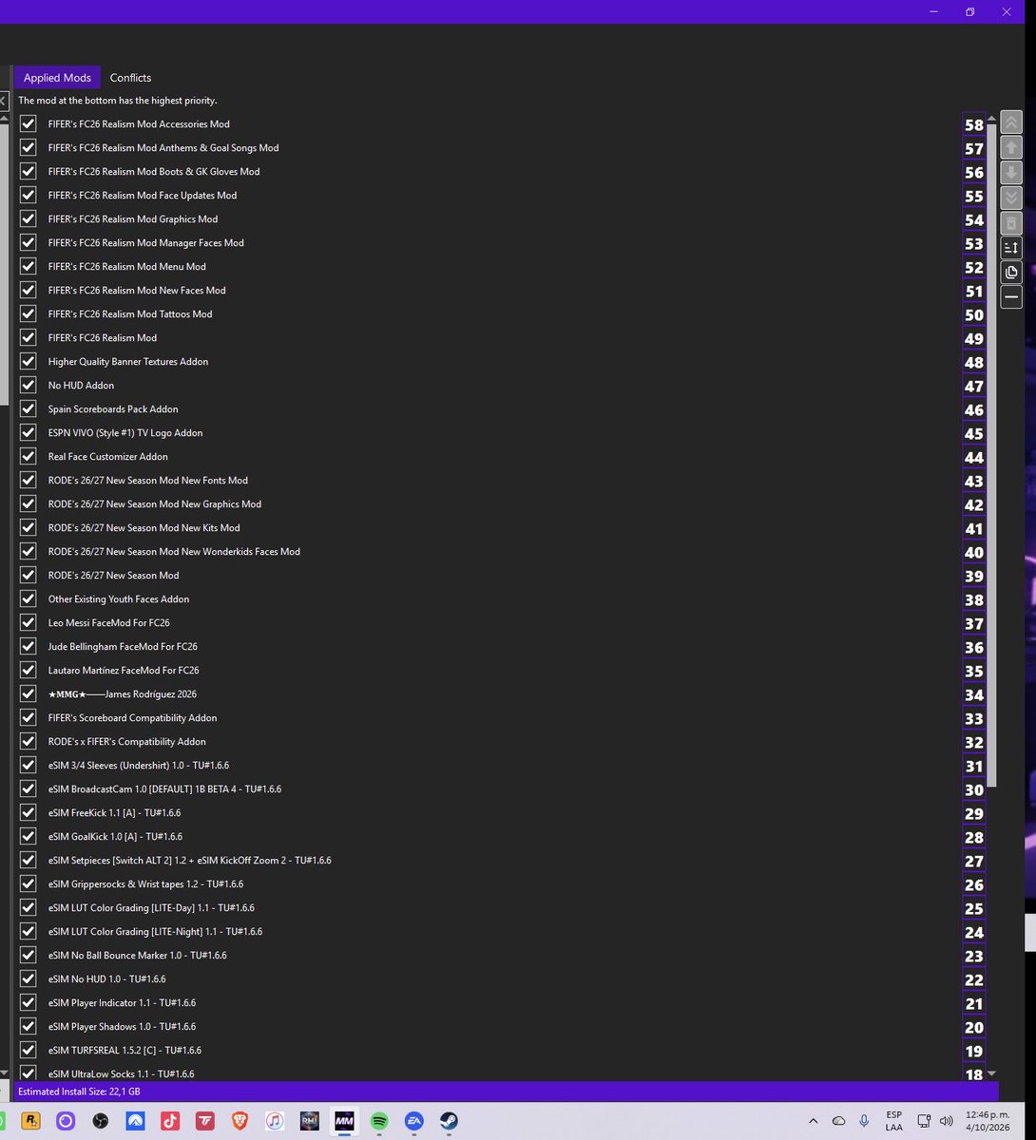Click the Estimated Install Size status text
This screenshot has height=1140, width=1036.
tap(79, 1092)
